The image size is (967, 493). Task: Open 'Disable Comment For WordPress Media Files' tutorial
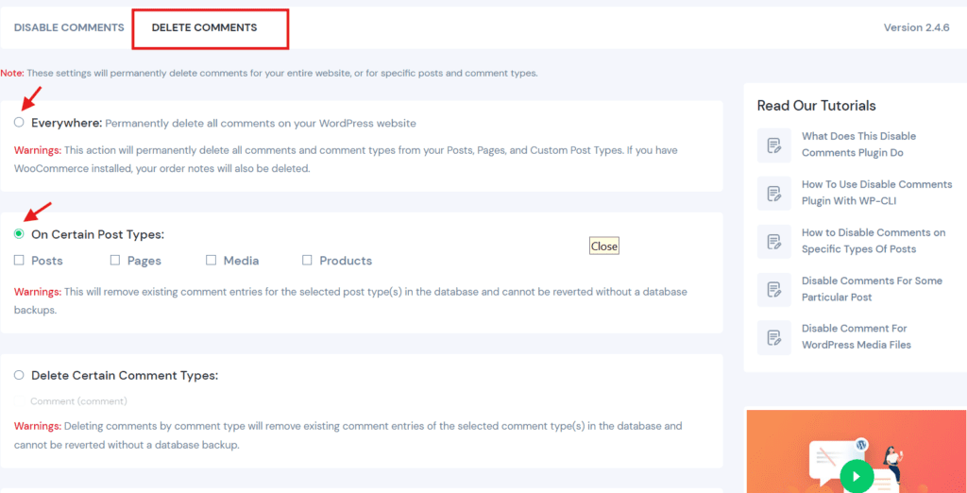click(856, 336)
